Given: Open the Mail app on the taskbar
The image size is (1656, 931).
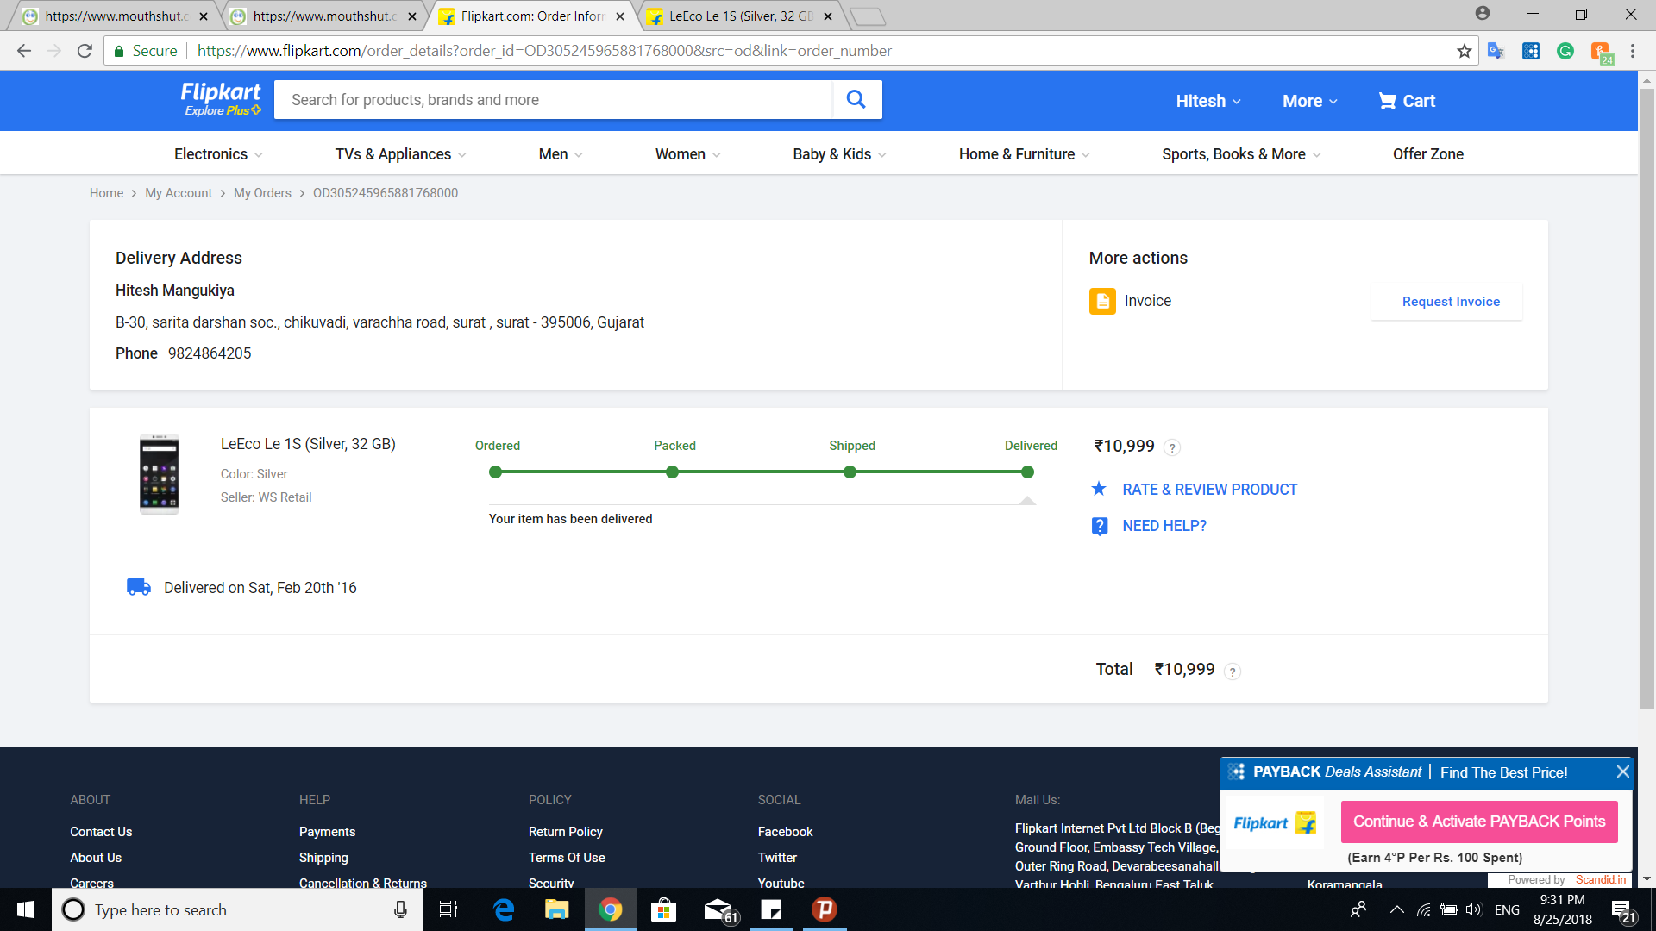Looking at the screenshot, I should click(719, 909).
